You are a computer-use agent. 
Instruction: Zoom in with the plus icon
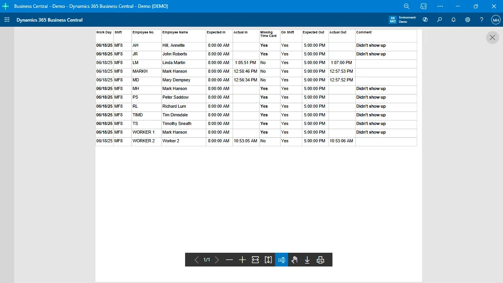click(242, 260)
